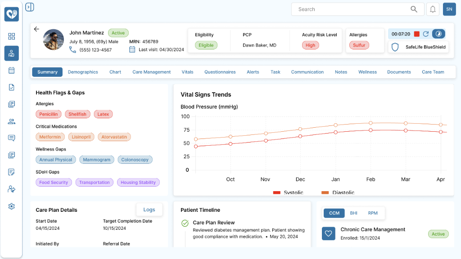
Task: Open the settings gear icon in sidebar
Action: click(11, 206)
